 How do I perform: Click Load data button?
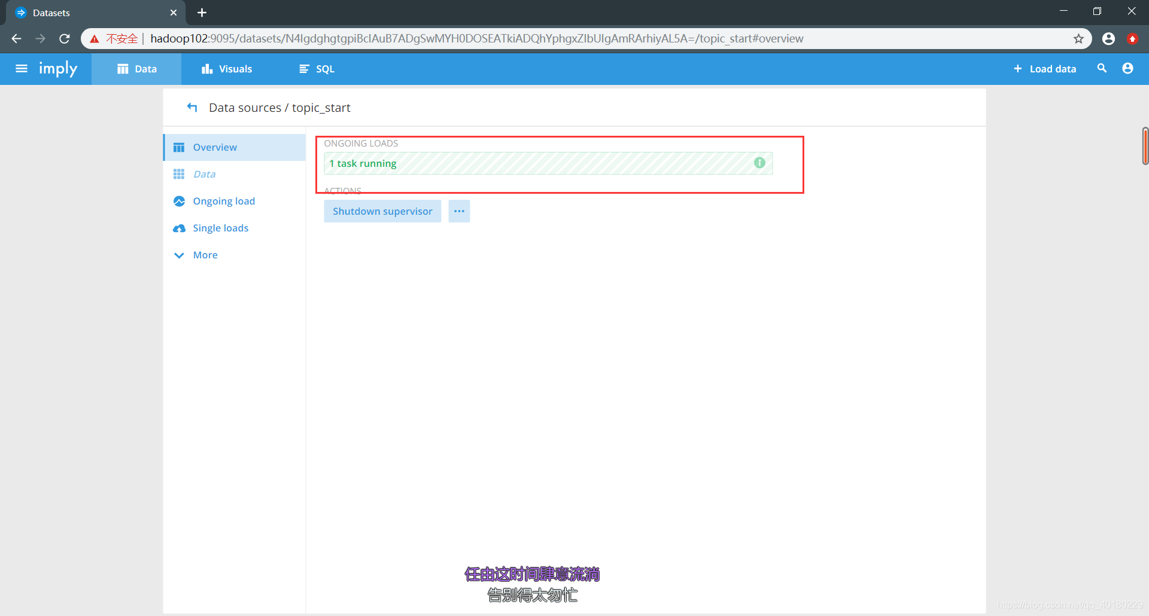[1044, 69]
